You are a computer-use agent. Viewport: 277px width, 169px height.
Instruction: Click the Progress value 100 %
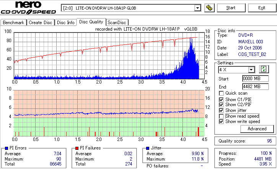pyautogui.click(x=266, y=153)
